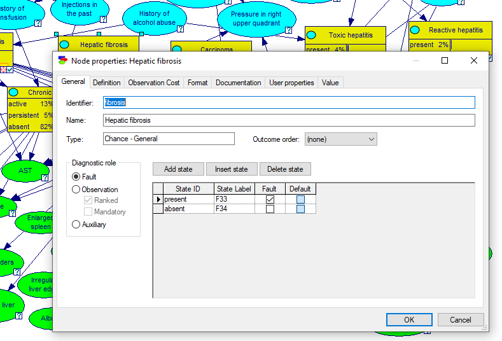Click active 13% row in Chronic node
The image size is (502, 341).
[30, 104]
